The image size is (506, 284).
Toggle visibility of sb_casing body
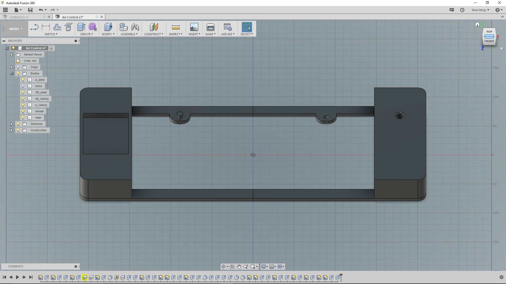23,99
